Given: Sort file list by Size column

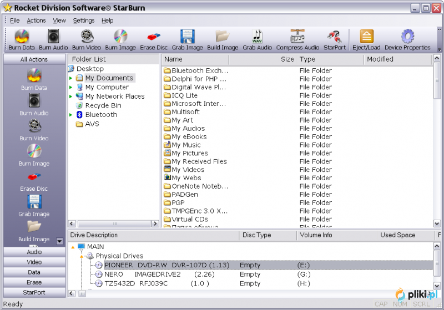Looking at the screenshot, I should 262,59.
